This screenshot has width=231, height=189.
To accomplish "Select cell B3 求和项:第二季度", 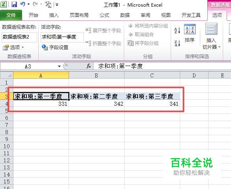I will click(97, 96).
